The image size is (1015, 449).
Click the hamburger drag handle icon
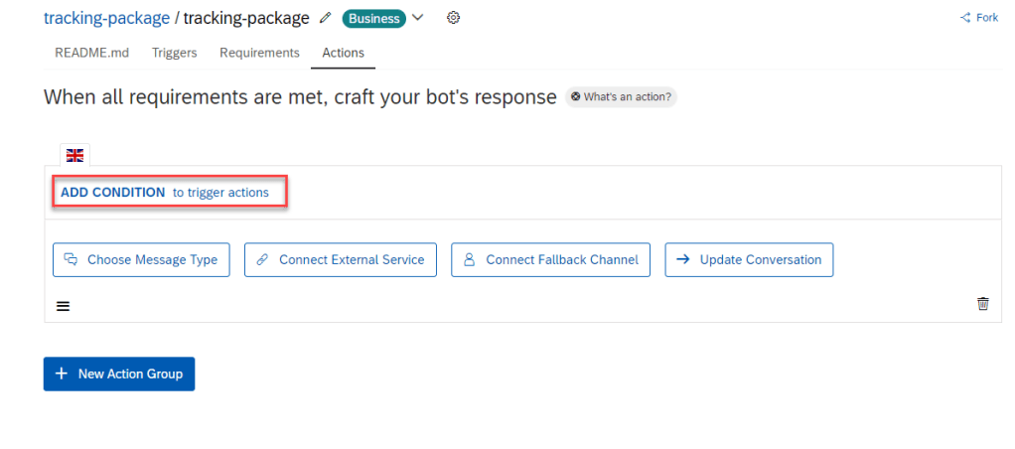coord(63,306)
